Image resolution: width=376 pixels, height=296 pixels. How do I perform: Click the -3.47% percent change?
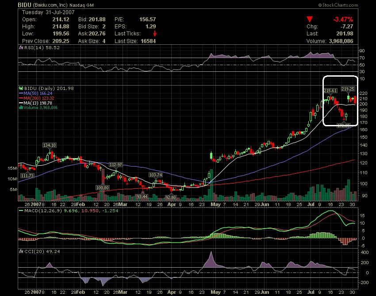343,19
